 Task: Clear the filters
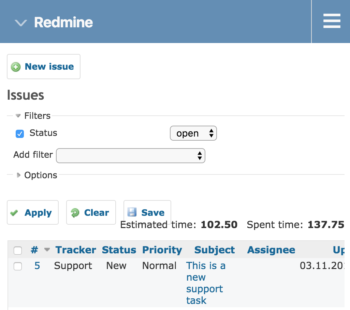[91, 212]
